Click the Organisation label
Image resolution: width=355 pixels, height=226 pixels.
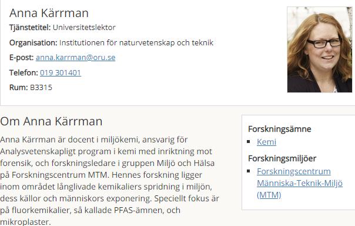(x=34, y=42)
